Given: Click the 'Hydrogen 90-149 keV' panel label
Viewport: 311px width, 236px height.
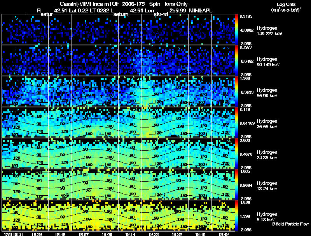Looking at the screenshot, I should 268,62.
